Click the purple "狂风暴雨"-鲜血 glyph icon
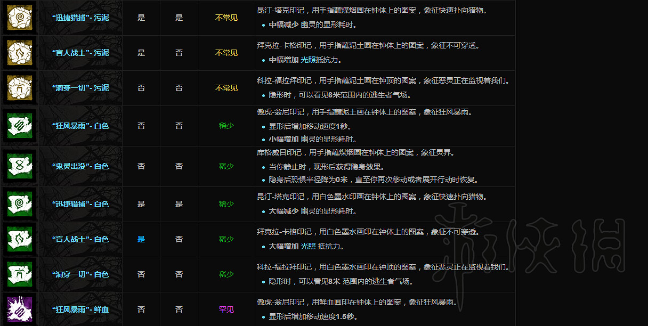648x326 pixels. (x=19, y=309)
